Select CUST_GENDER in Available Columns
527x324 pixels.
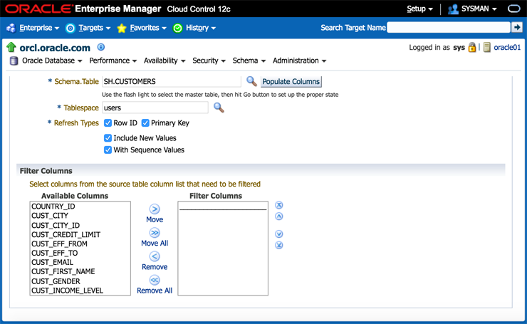point(80,281)
